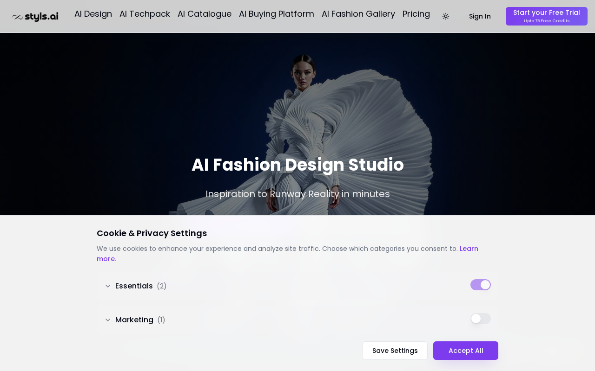This screenshot has height=371, width=595.
Task: Visit the AI Fashion Gallery
Action: [x=358, y=14]
